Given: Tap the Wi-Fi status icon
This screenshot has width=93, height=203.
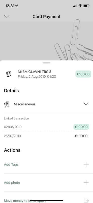Looking at the screenshot, I should (x=80, y=6).
